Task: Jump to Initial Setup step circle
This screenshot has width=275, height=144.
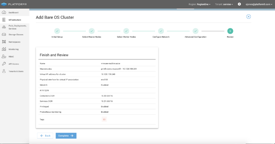Action: tap(57, 31)
